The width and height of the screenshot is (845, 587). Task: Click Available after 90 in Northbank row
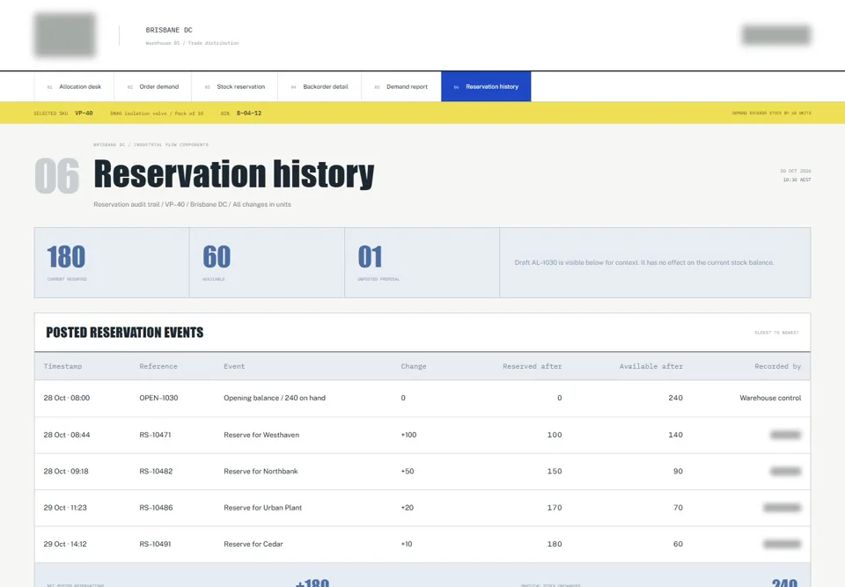678,471
